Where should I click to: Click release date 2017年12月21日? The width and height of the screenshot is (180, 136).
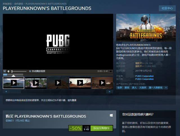[x=143, y=71]
